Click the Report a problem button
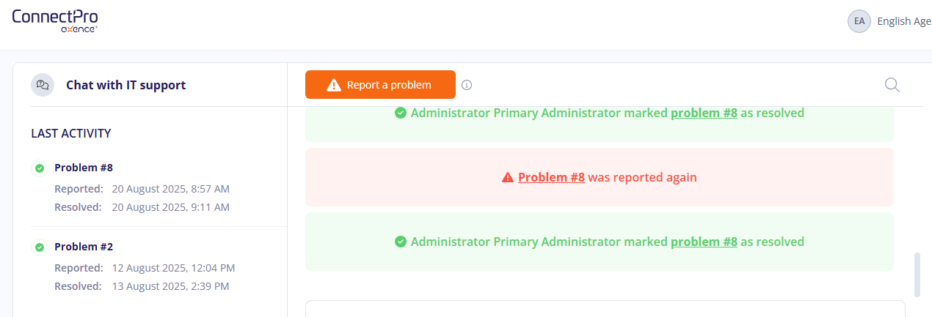 pyautogui.click(x=380, y=85)
